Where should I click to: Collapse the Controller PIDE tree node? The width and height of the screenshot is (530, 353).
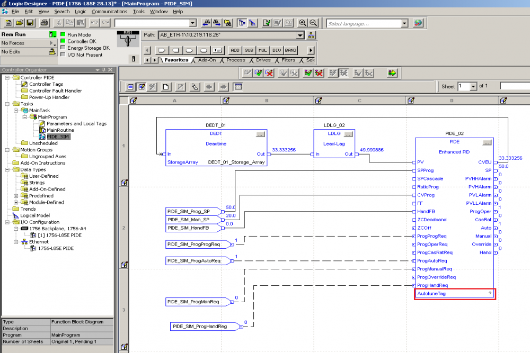click(7, 78)
